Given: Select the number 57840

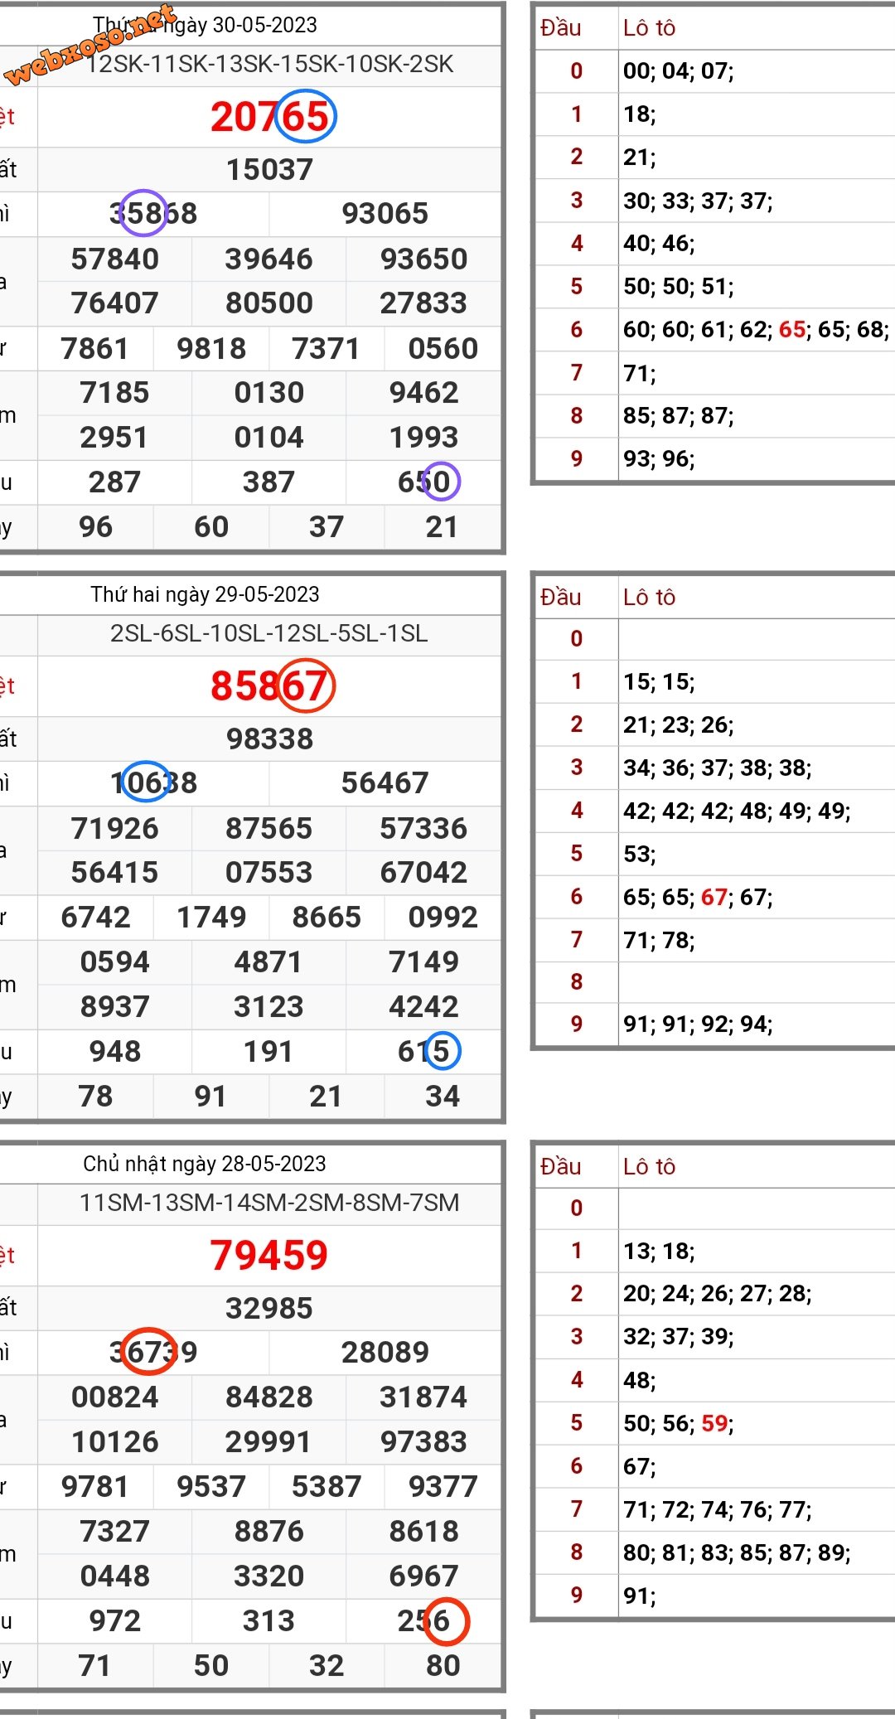Looking at the screenshot, I should [x=115, y=259].
